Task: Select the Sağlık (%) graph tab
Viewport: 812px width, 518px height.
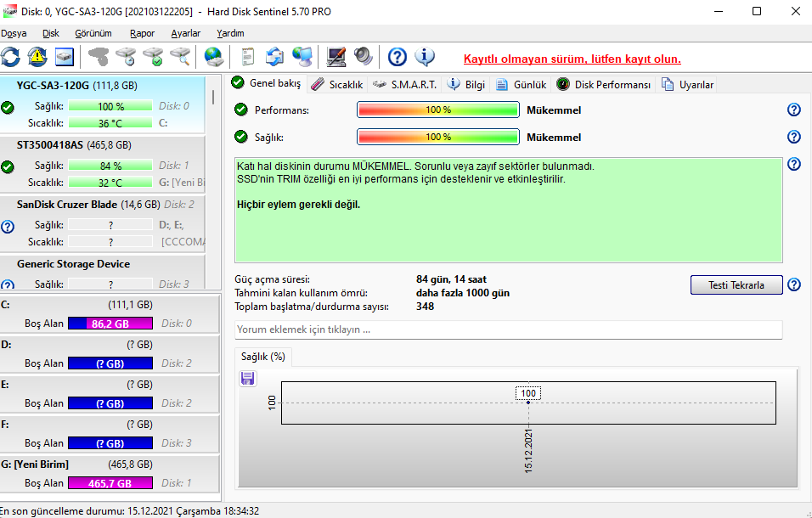Action: pyautogui.click(x=263, y=357)
